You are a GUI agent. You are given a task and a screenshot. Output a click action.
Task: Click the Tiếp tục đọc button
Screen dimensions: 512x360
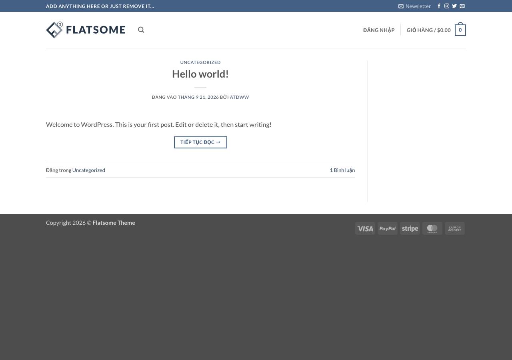[x=200, y=142]
